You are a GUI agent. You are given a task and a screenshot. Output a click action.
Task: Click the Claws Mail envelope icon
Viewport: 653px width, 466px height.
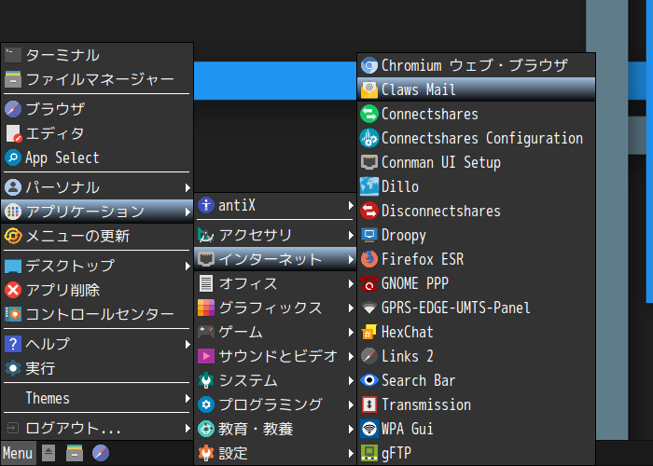point(369,89)
